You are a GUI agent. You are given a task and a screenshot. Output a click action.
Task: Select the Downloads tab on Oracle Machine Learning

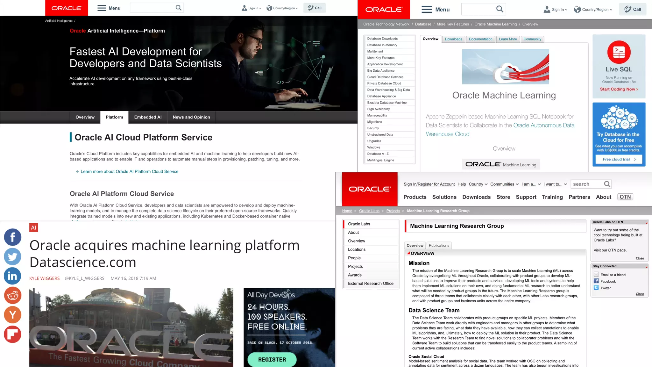(453, 39)
